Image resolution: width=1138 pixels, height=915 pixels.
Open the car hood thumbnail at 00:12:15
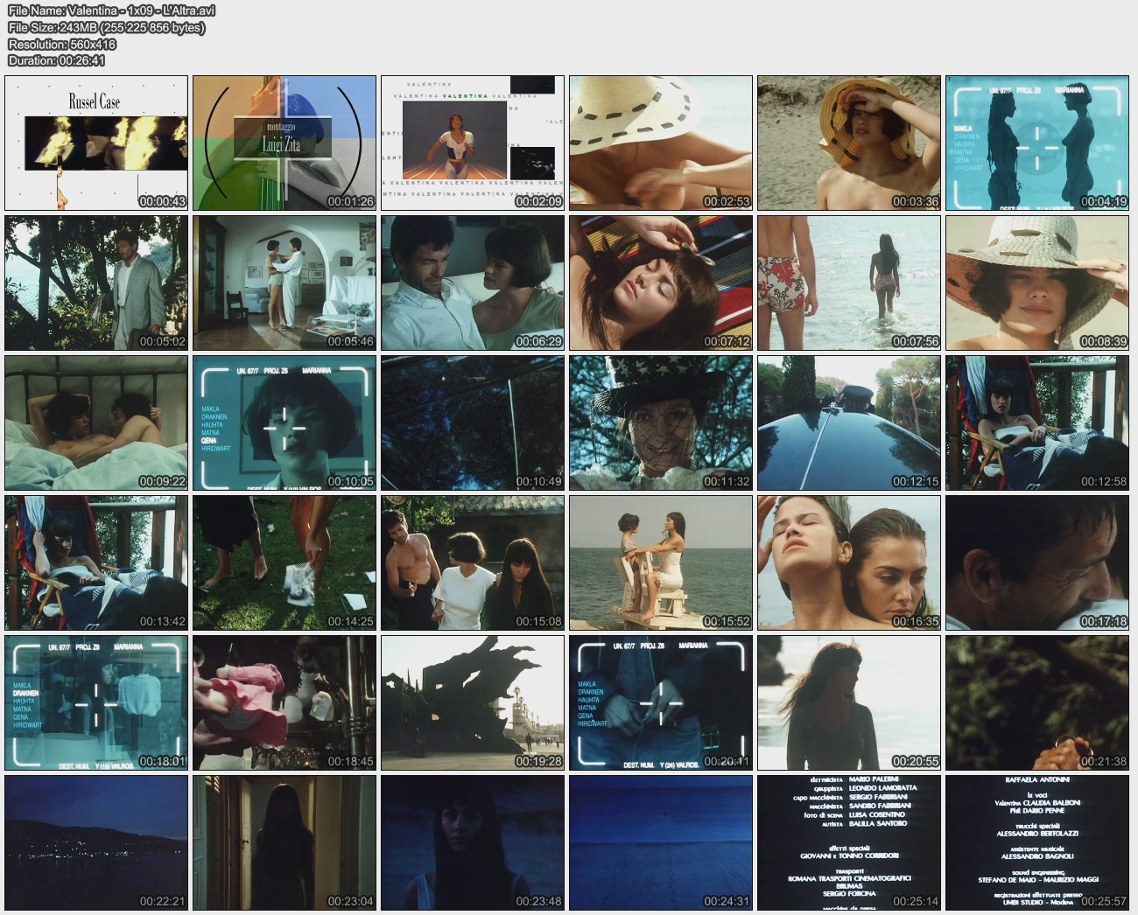click(849, 423)
